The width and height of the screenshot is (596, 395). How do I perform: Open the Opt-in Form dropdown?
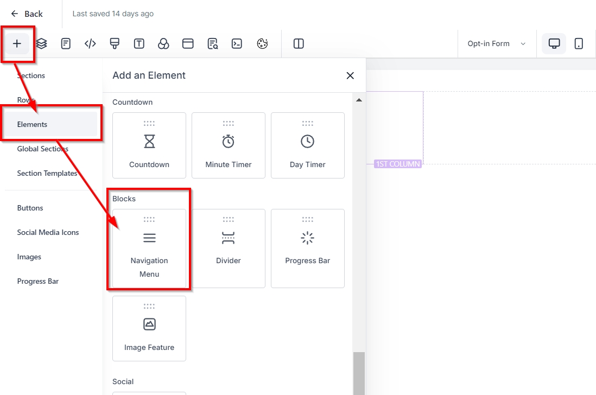496,44
